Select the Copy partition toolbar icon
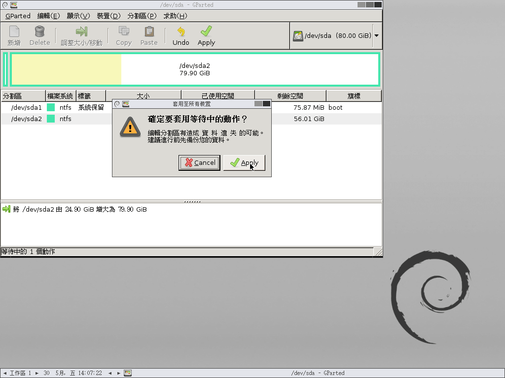Screen dimensions: 505x378 pyautogui.click(x=123, y=32)
